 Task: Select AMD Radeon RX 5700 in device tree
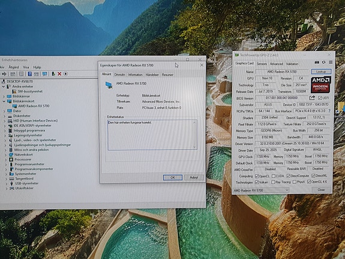click(34, 106)
